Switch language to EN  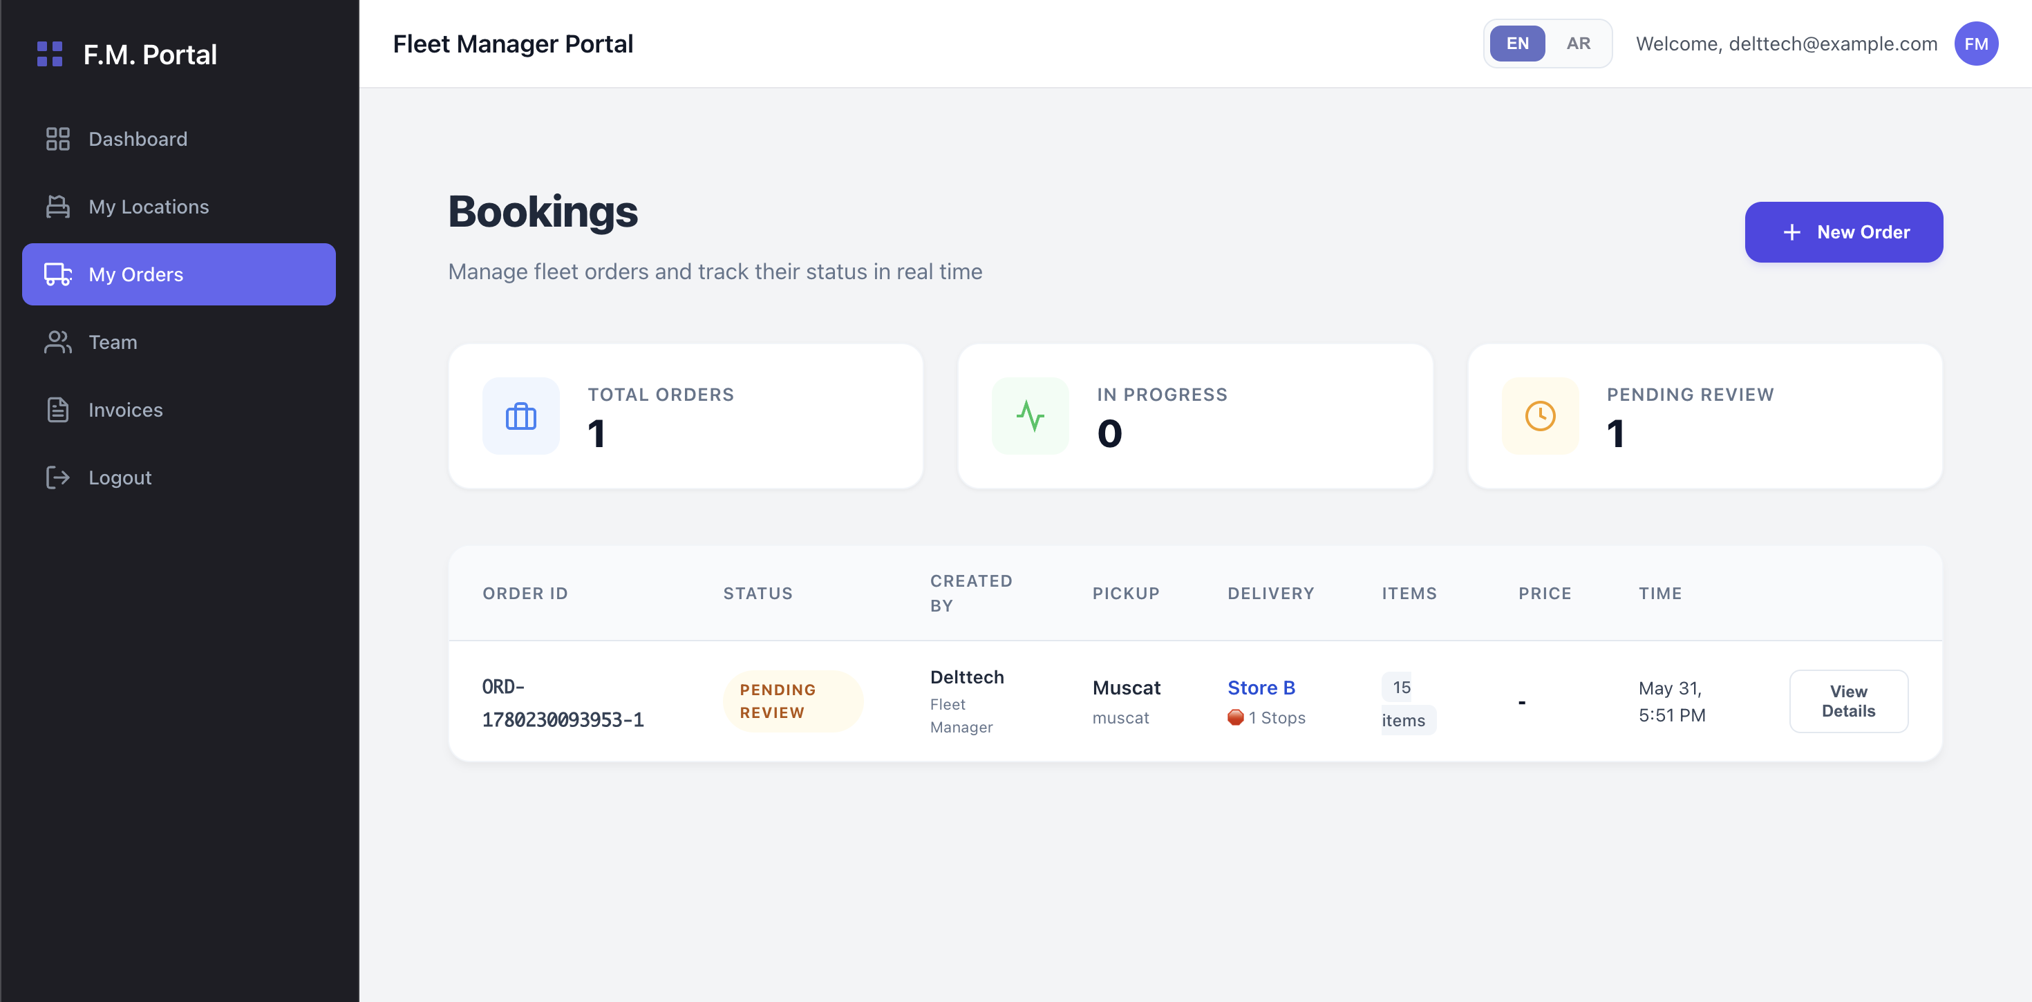tap(1517, 44)
